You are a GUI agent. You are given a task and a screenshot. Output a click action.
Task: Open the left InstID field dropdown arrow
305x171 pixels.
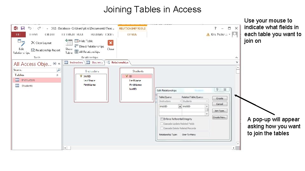tap(180, 106)
